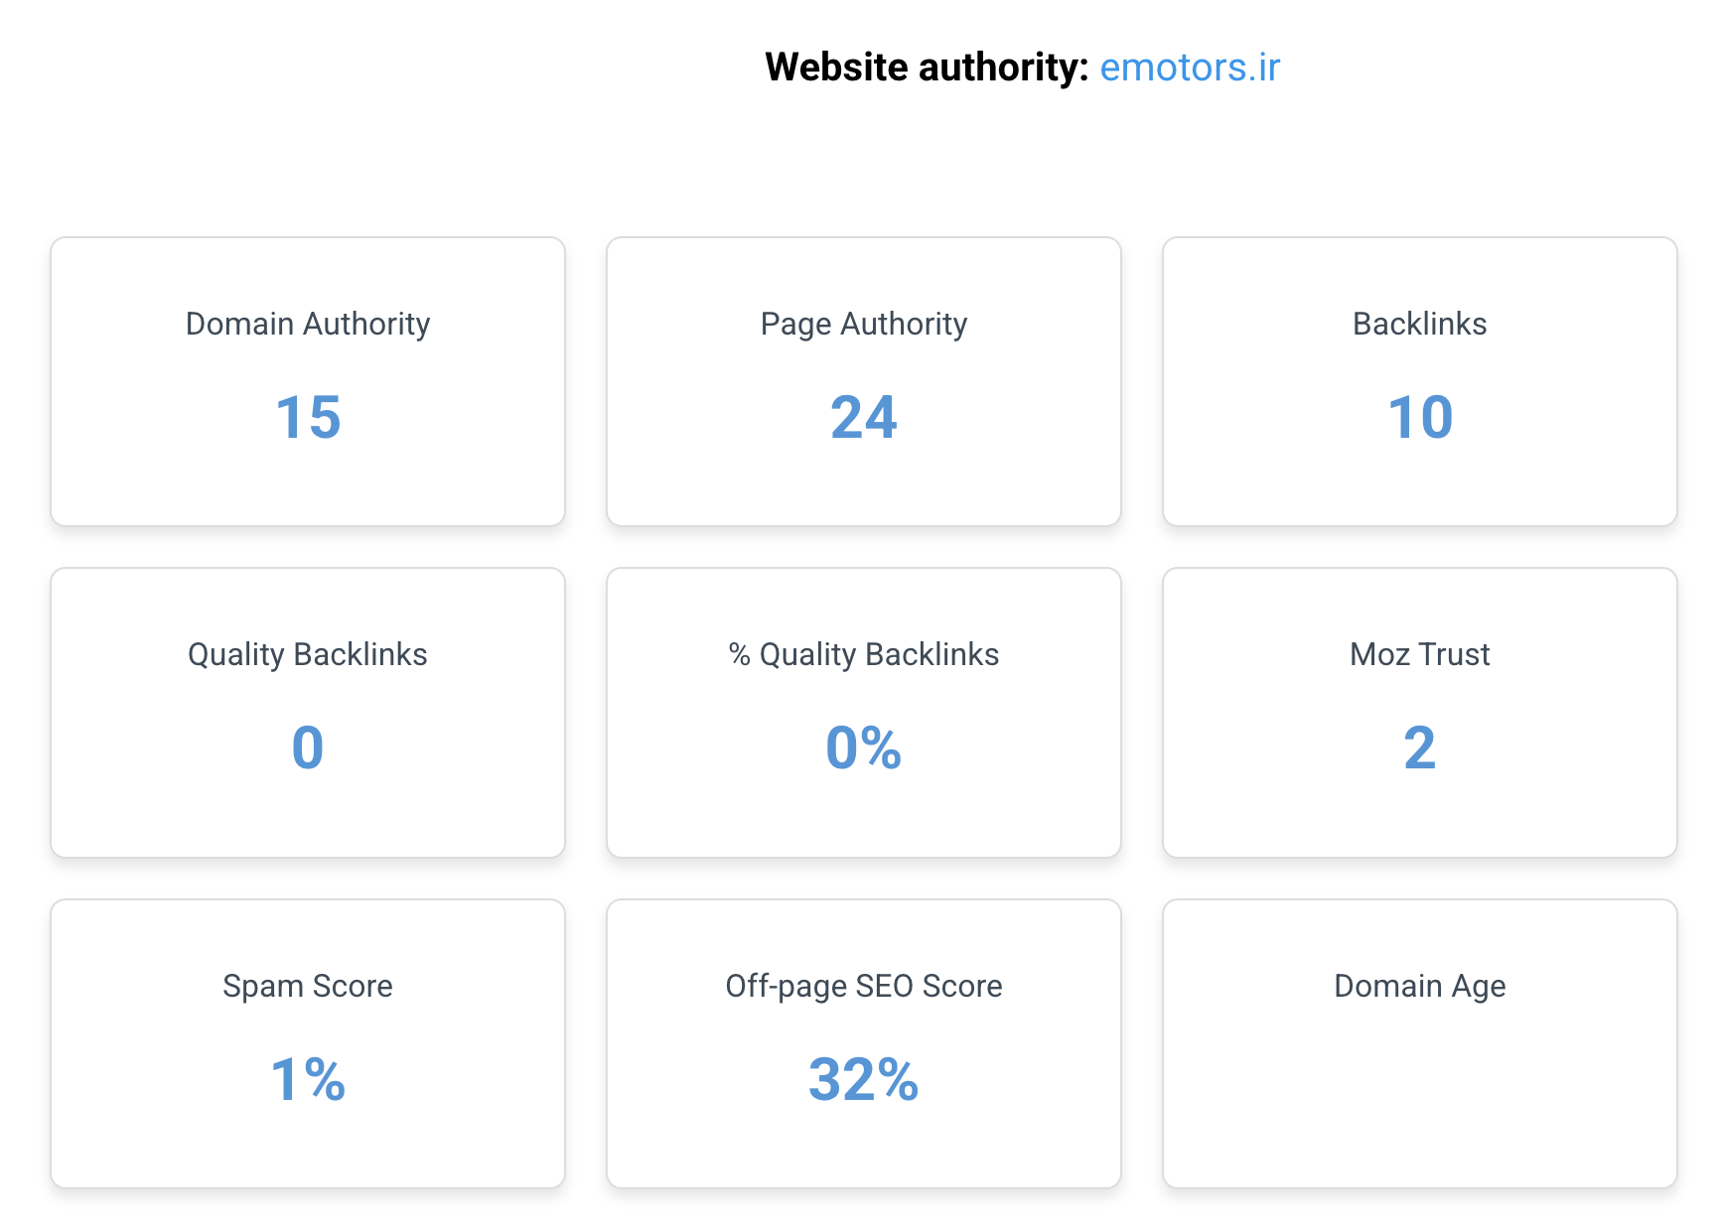
Task: Click the Off-page SEO Score label
Action: point(863,986)
